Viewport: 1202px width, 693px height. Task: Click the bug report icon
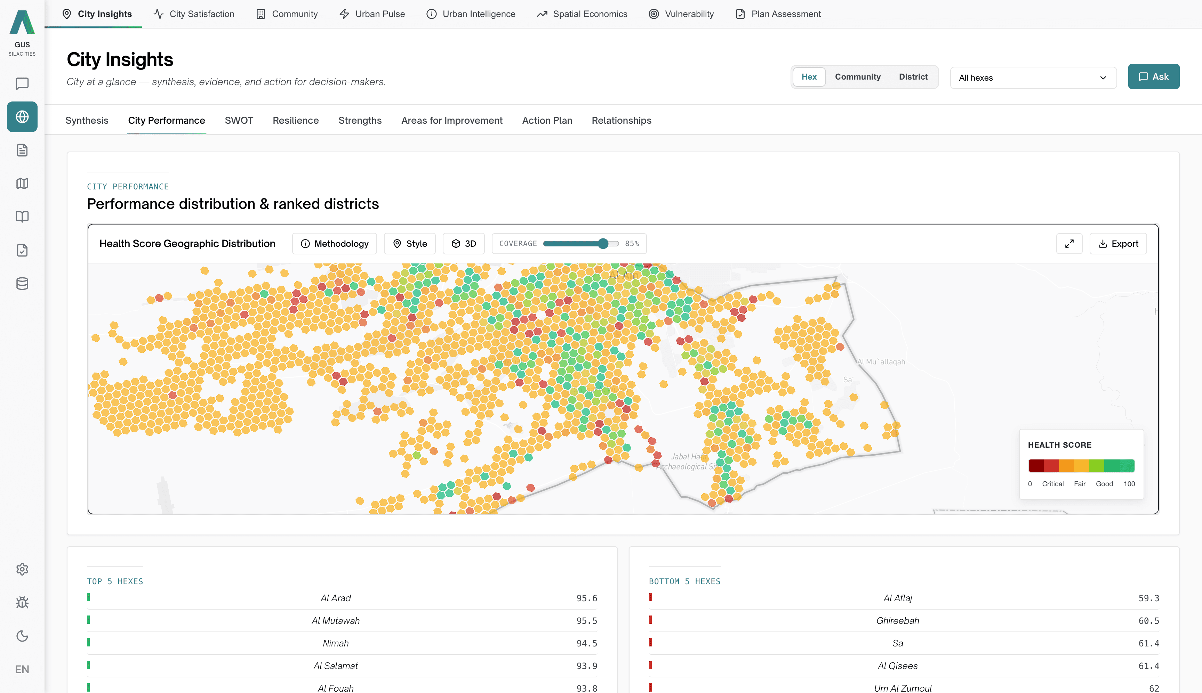pyautogui.click(x=22, y=603)
